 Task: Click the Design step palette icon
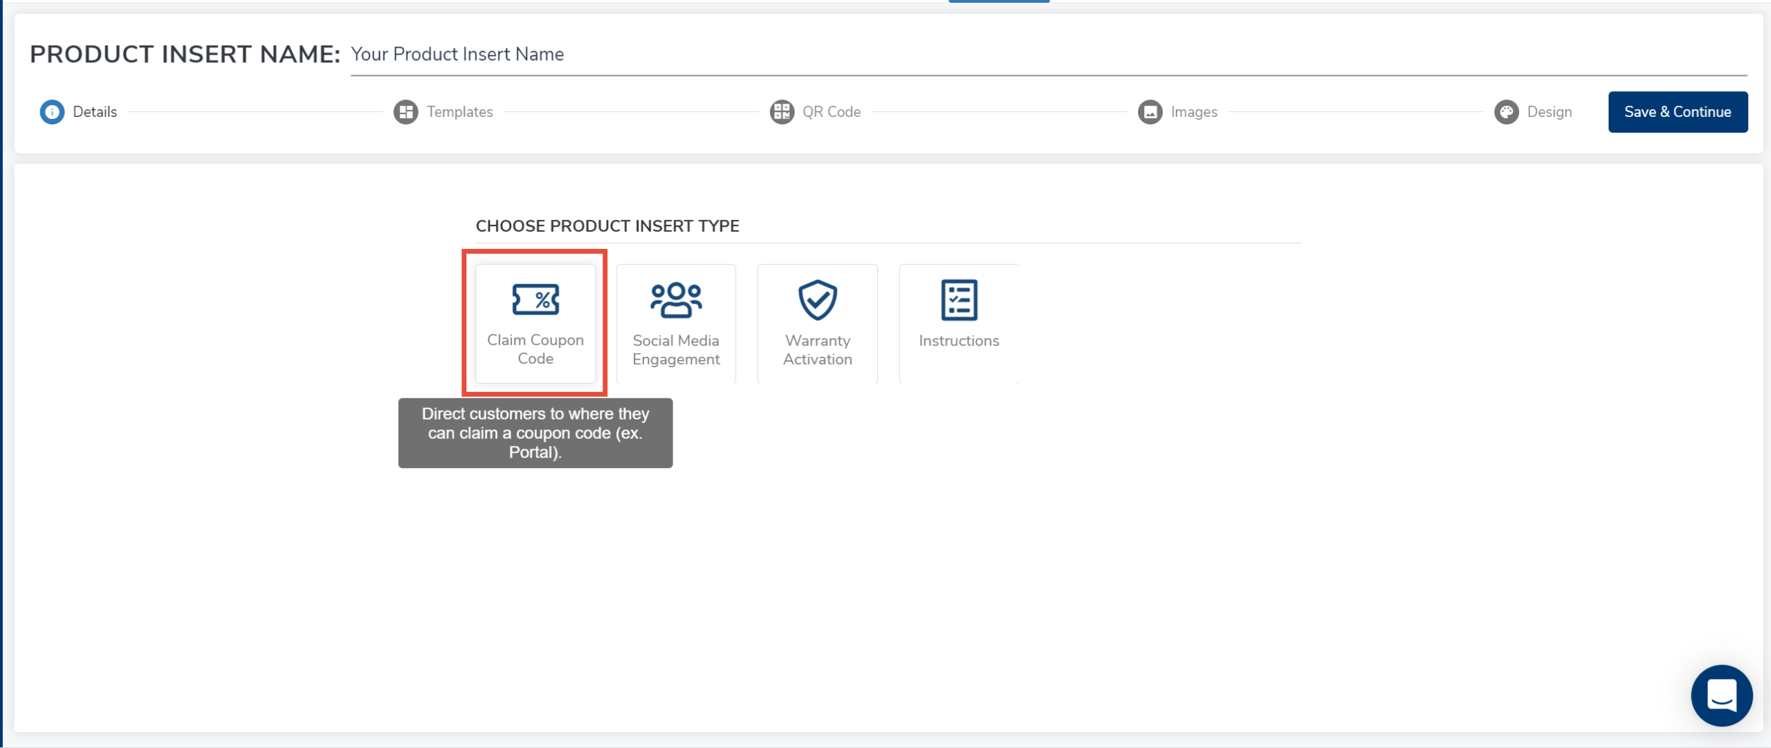pyautogui.click(x=1506, y=112)
